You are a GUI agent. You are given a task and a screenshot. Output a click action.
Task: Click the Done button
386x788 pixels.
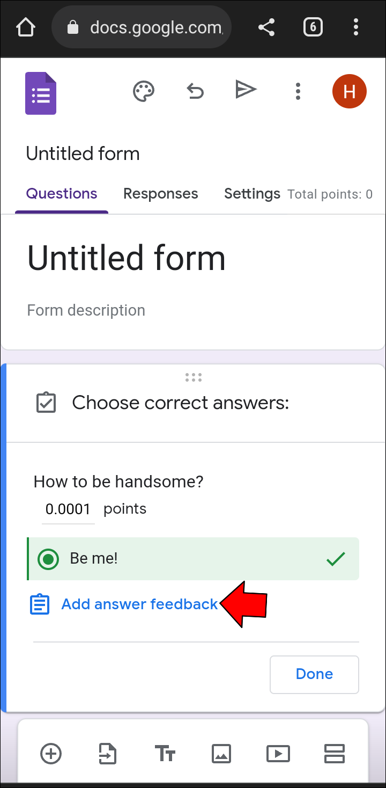(x=314, y=674)
